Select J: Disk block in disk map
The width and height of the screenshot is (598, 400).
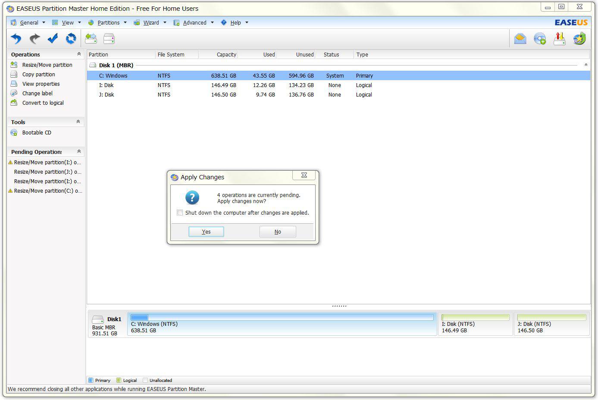[x=551, y=324]
